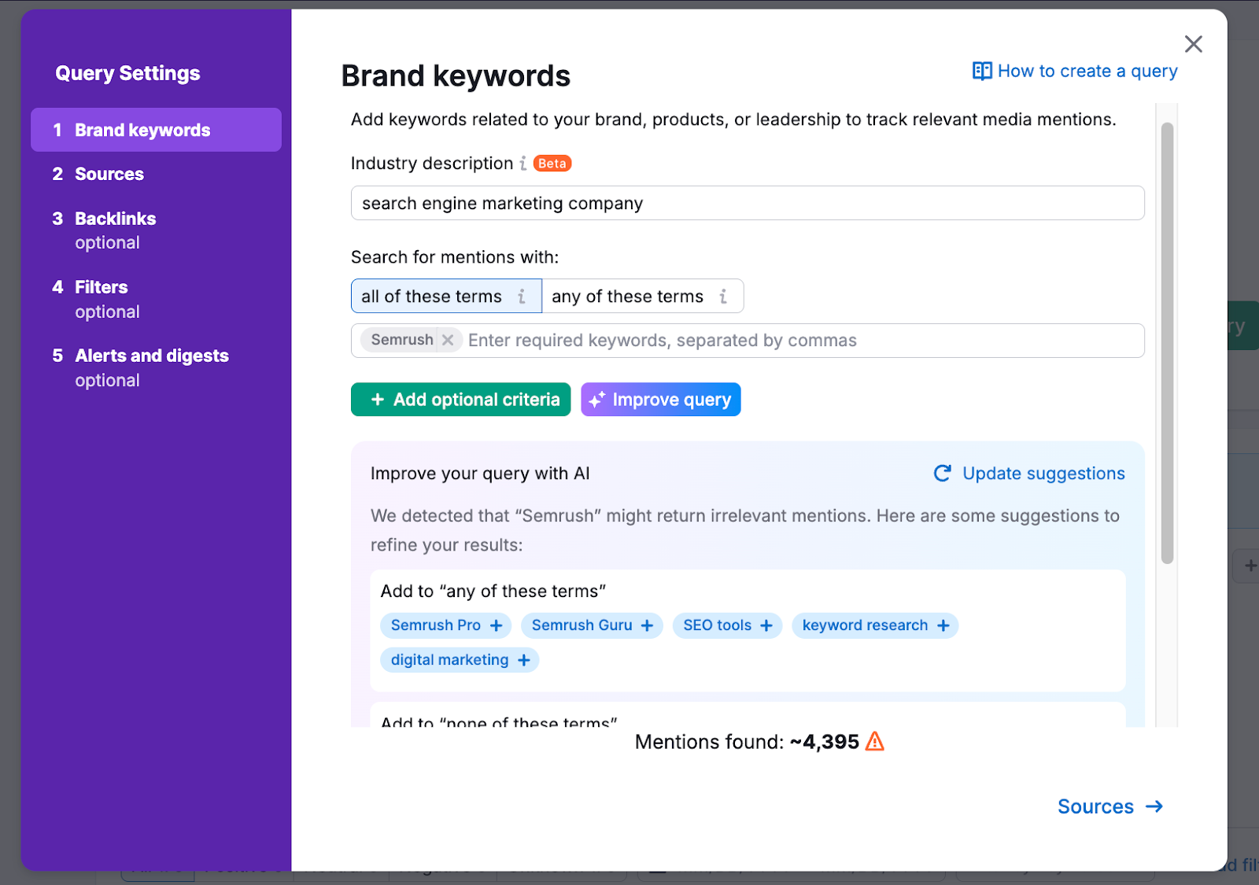Click the plus icon on Semrush Guru
The height and width of the screenshot is (885, 1259).
(x=648, y=625)
